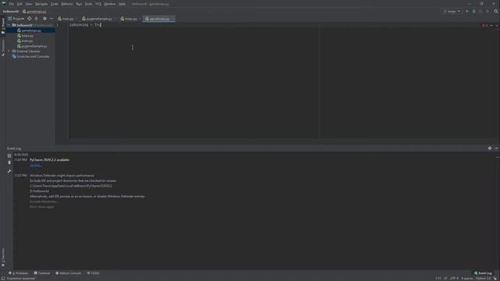
Task: Open the Tools menu
Action: tap(88, 4)
